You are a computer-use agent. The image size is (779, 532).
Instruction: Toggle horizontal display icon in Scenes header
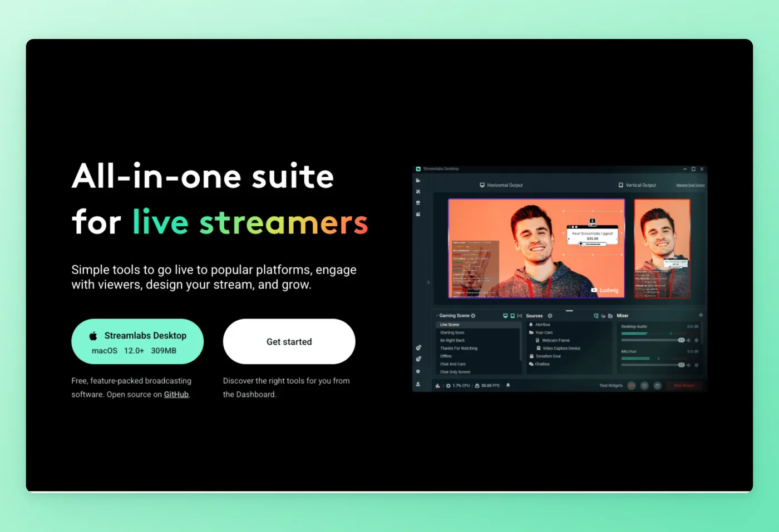[505, 316]
